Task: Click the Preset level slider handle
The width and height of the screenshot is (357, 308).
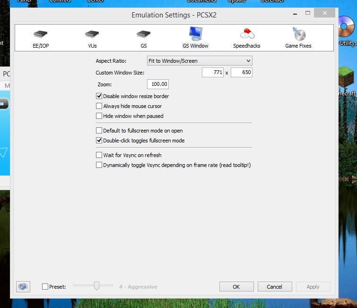Action: click(96, 286)
